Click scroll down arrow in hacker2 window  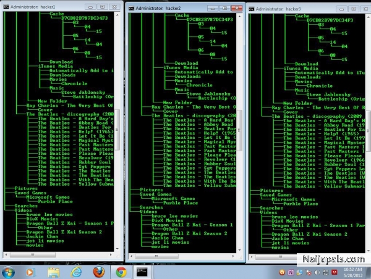tap(239, 250)
